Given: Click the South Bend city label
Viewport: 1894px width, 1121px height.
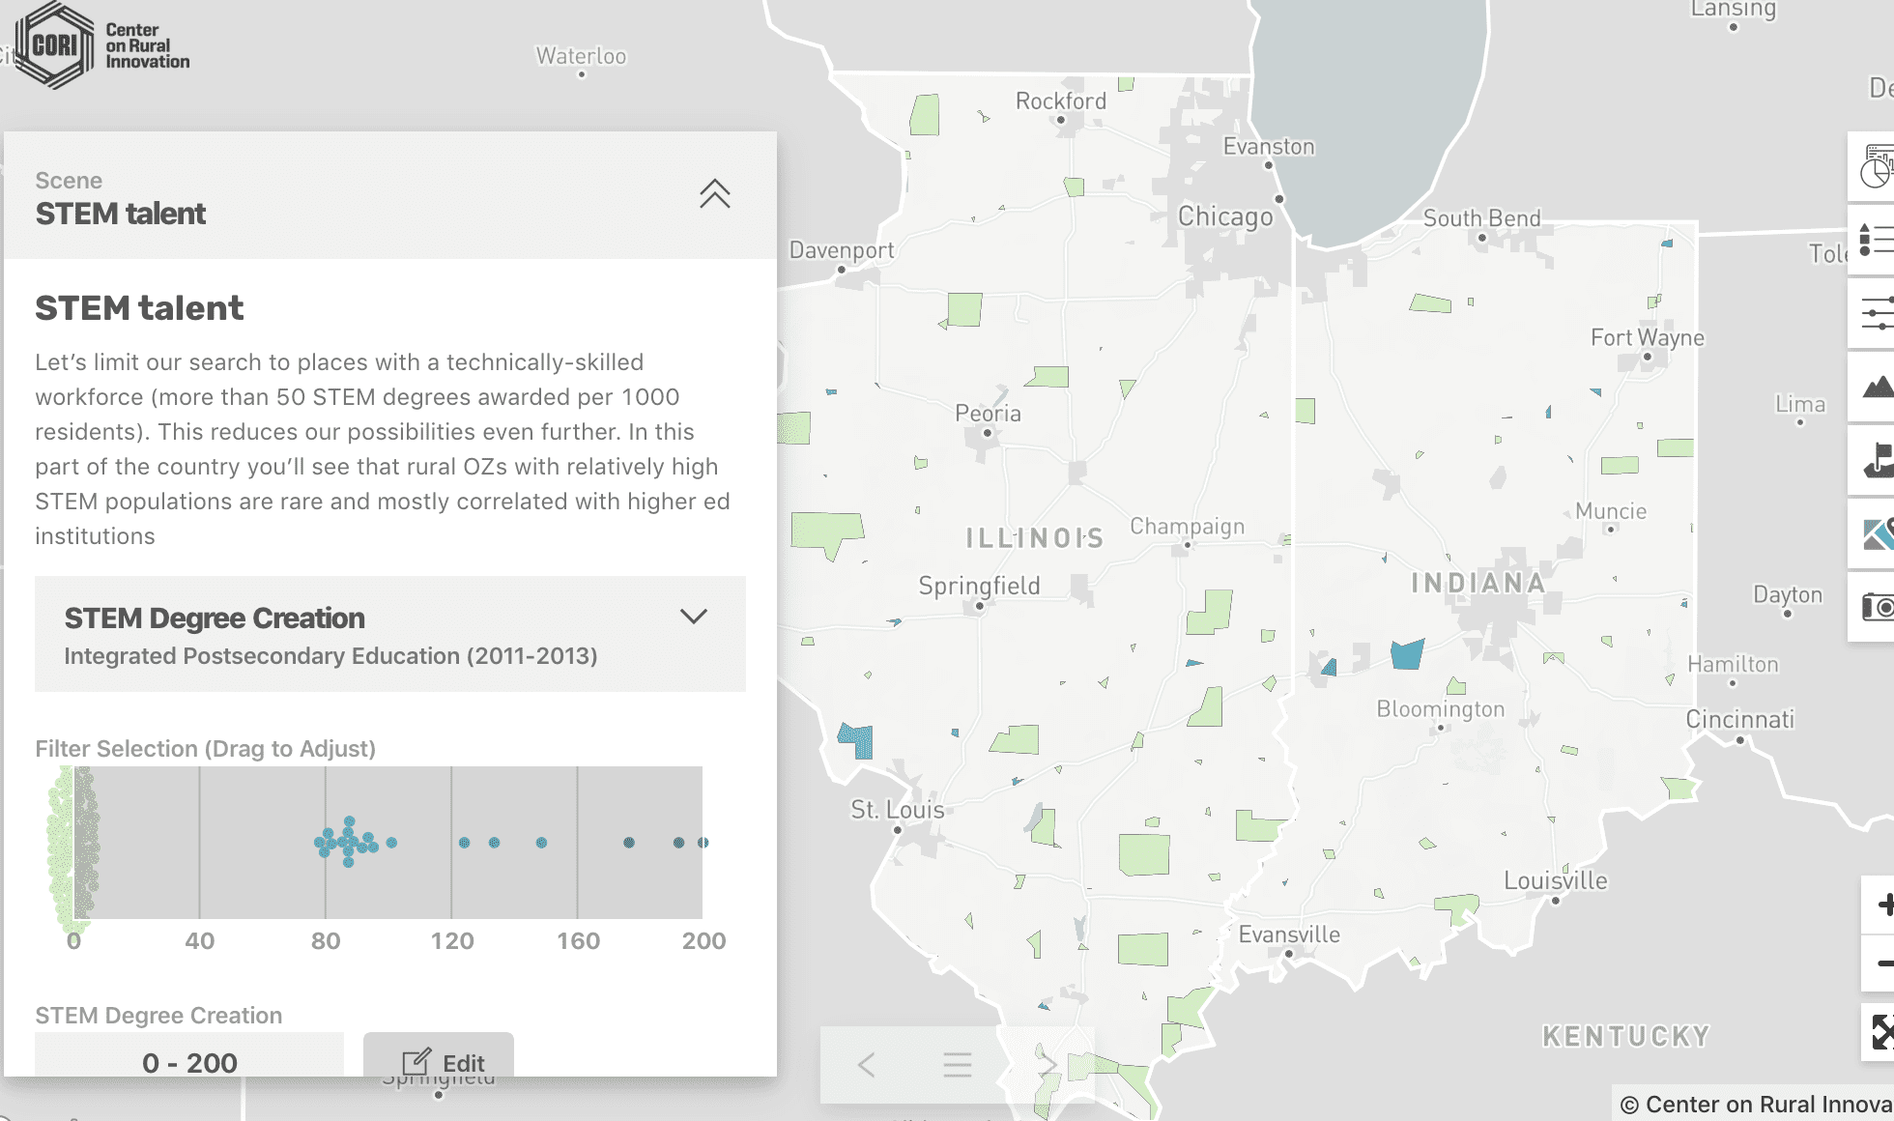Looking at the screenshot, I should click(x=1481, y=218).
